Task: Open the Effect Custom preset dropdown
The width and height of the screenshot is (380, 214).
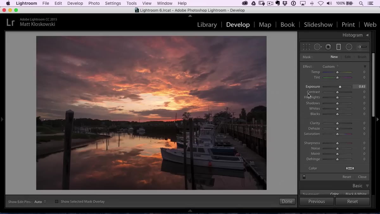Action: pyautogui.click(x=331, y=66)
